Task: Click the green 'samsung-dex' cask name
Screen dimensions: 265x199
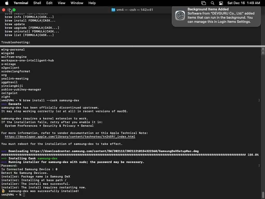Action: (47, 158)
